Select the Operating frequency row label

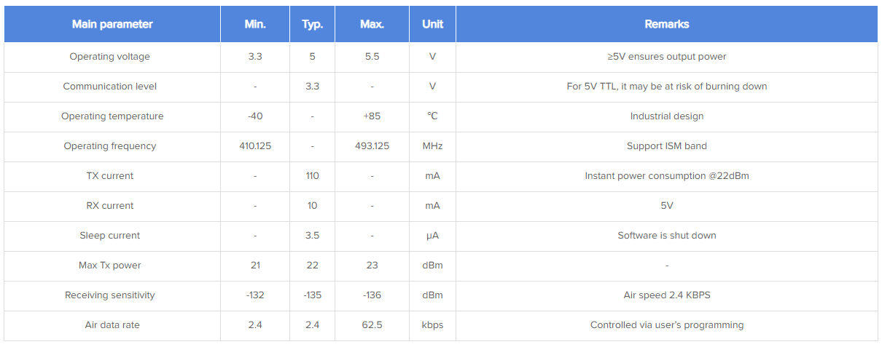click(110, 146)
